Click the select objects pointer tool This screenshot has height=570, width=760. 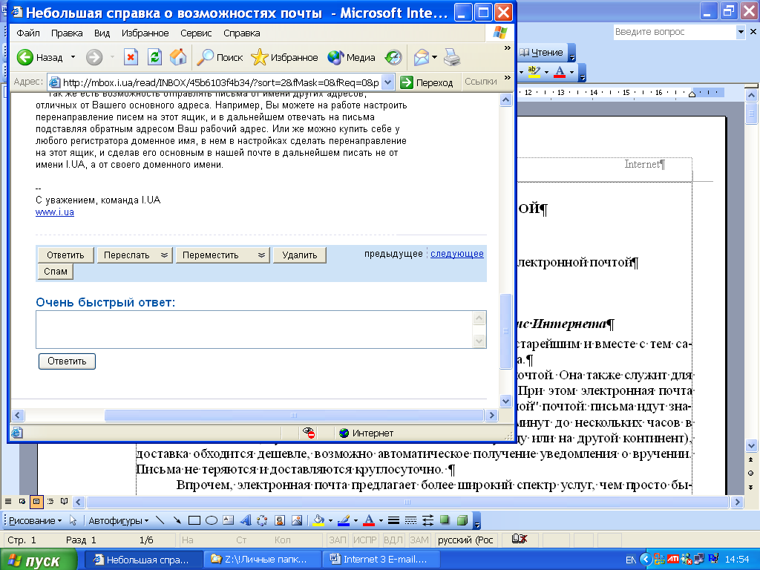tap(73, 520)
